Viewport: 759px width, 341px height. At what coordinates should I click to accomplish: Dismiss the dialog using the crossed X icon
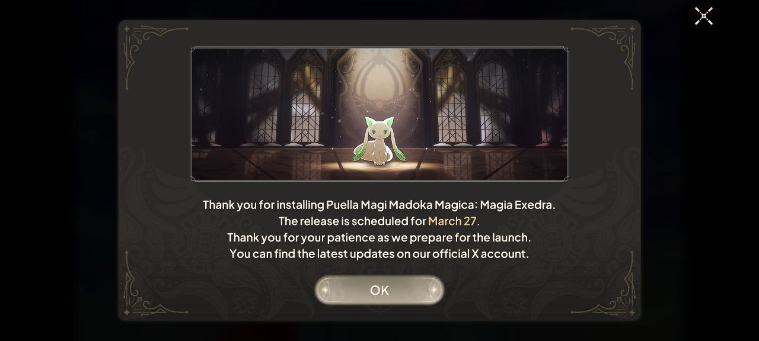pyautogui.click(x=704, y=16)
